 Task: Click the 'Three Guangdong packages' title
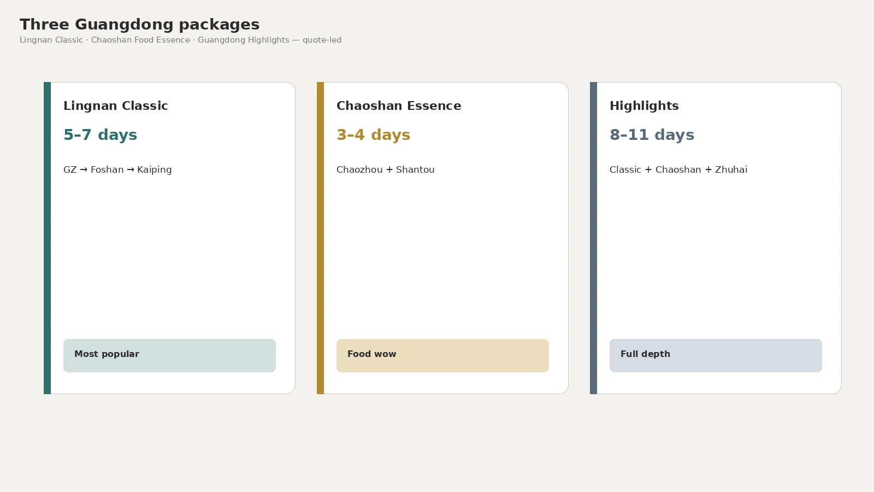(x=140, y=25)
